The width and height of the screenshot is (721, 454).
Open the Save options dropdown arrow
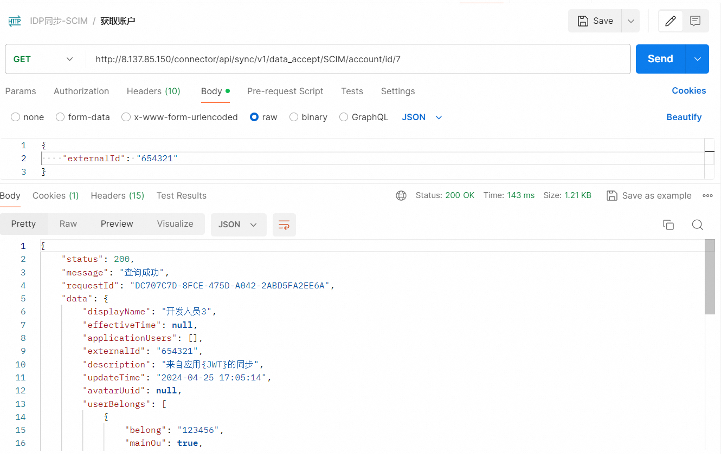630,21
